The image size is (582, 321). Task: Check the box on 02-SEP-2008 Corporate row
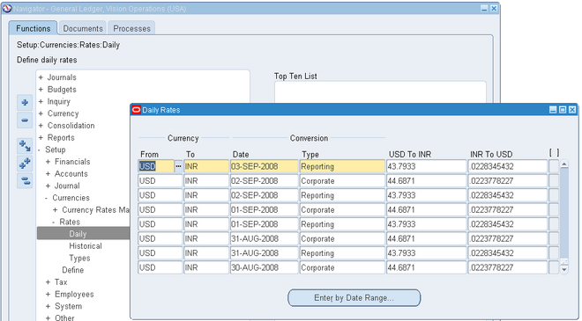554,181
